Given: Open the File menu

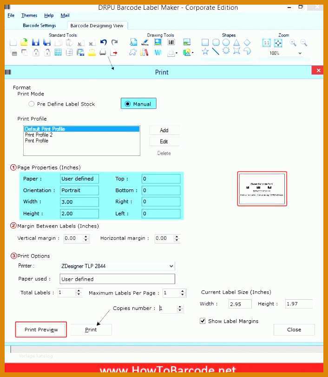Looking at the screenshot, I should pos(11,15).
